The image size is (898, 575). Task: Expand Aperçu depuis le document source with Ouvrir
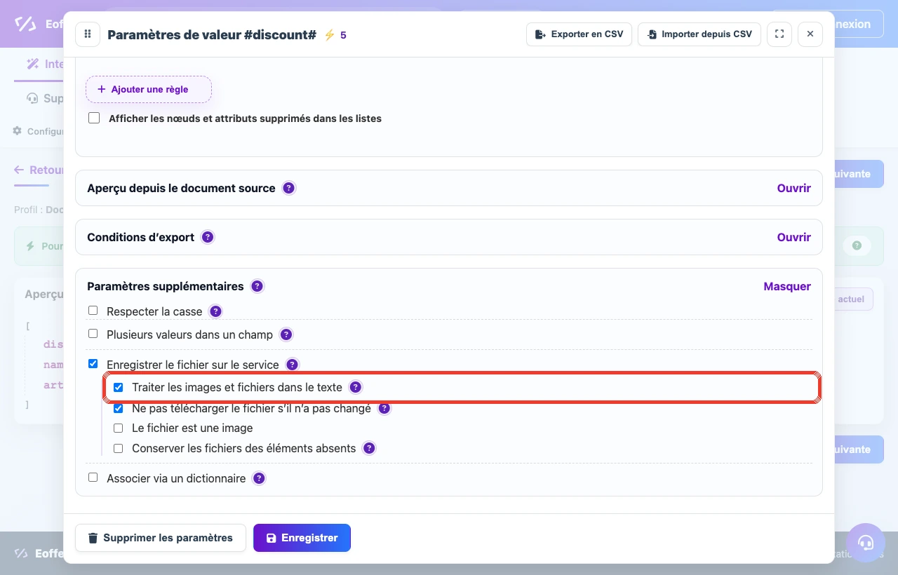pyautogui.click(x=793, y=188)
